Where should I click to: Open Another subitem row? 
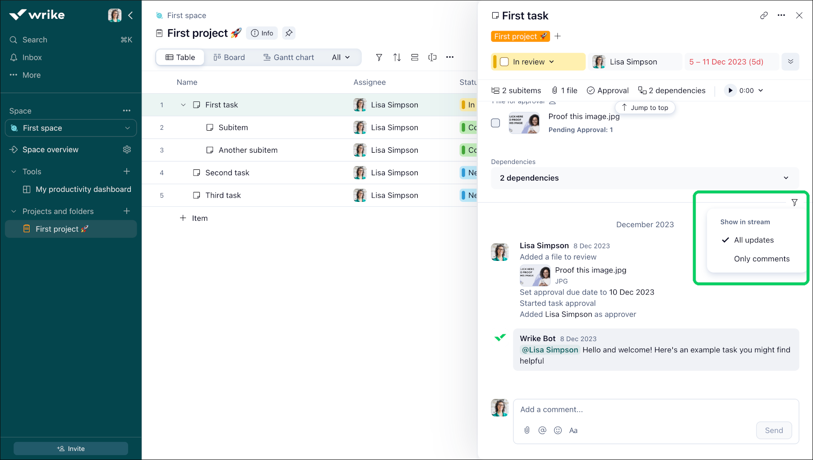(248, 150)
